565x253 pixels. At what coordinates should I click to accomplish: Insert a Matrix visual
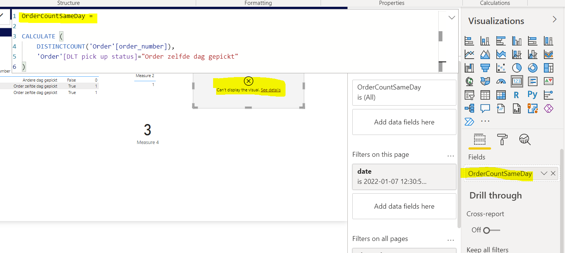tap(501, 95)
